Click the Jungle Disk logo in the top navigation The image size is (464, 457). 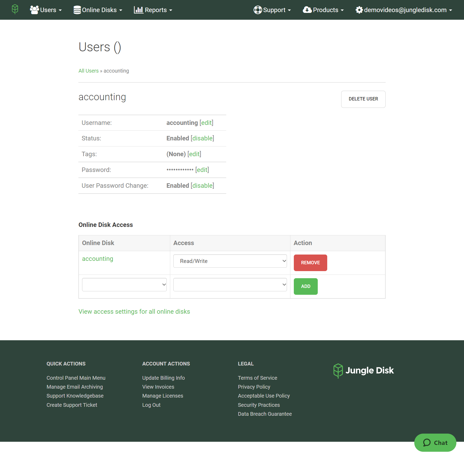[15, 10]
